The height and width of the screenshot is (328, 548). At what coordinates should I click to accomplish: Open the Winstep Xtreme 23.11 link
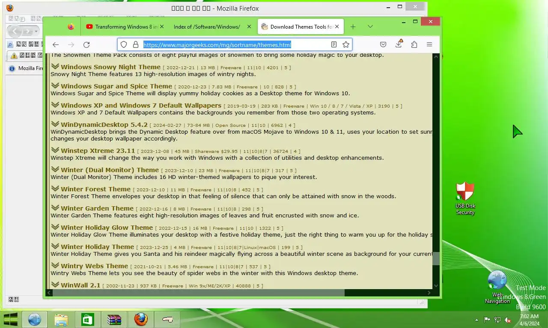coord(98,151)
